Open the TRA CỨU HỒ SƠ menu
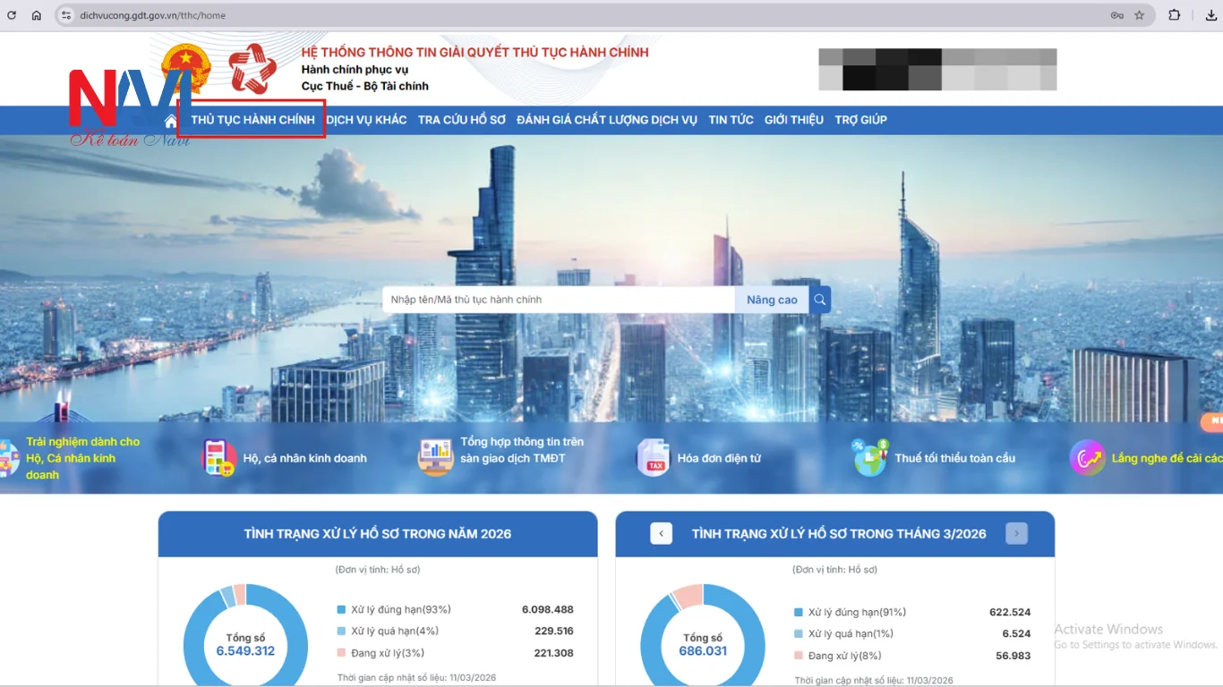Image resolution: width=1223 pixels, height=687 pixels. coord(461,120)
